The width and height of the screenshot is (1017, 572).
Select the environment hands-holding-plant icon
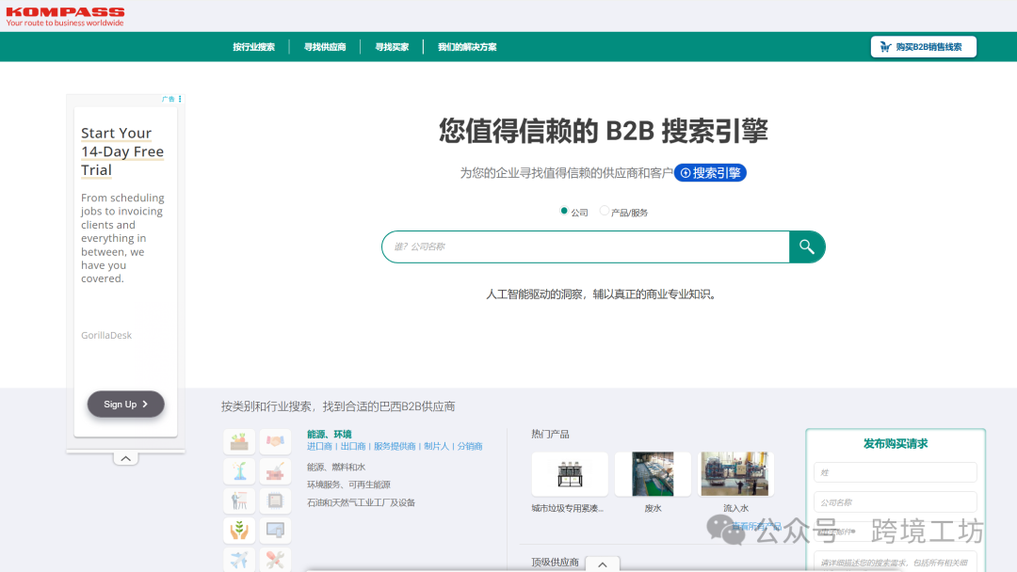[x=239, y=530]
